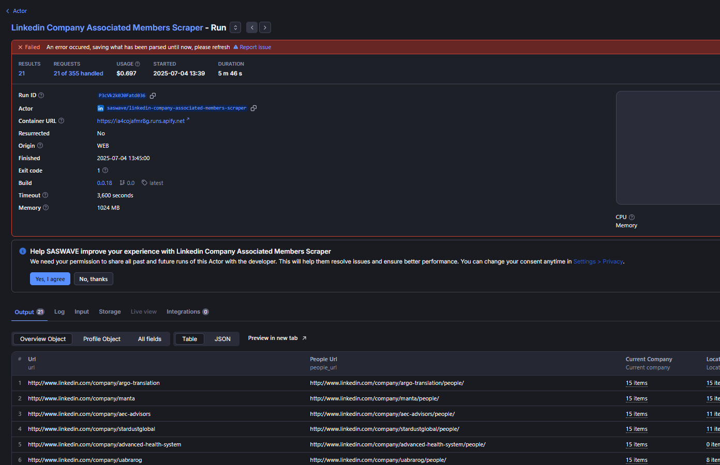Click the Failed status cross icon
The width and height of the screenshot is (720, 465).
pos(21,47)
